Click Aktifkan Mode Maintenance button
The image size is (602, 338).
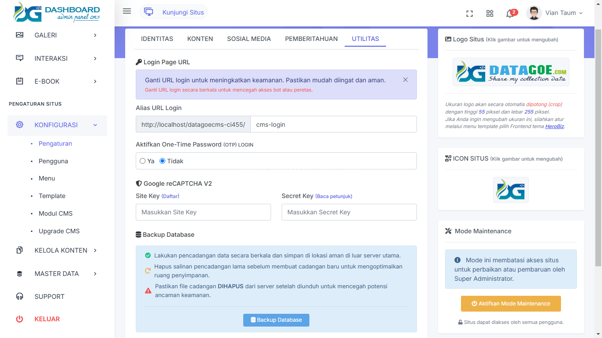click(510, 304)
